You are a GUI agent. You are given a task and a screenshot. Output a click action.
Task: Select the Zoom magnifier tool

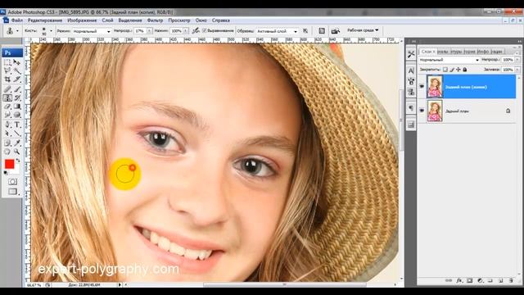pyautogui.click(x=17, y=152)
